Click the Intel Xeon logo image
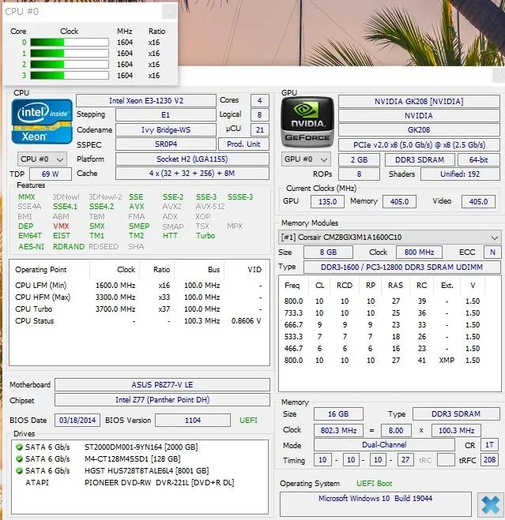This screenshot has width=505, height=520. pyautogui.click(x=42, y=122)
